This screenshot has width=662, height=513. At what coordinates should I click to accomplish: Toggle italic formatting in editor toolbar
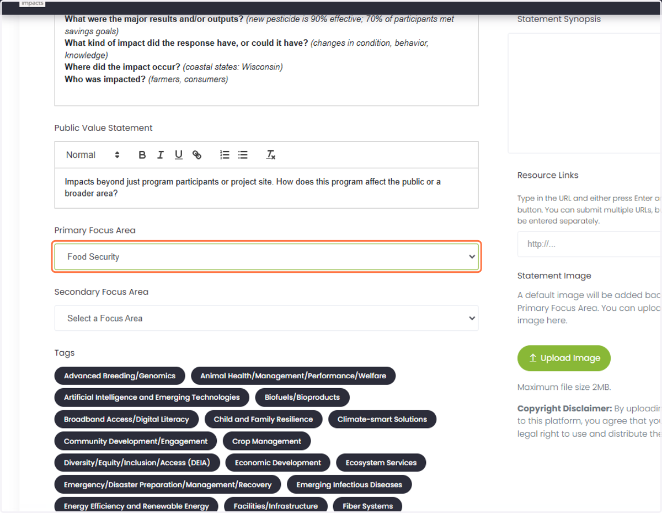[160, 155]
